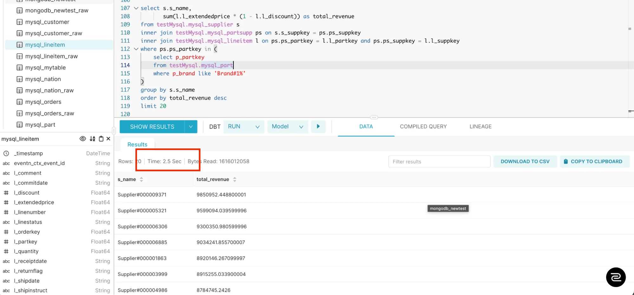Viewport: 634px width, 295px height.
Task: Click the 9599094.039599996 revenue cell
Action: click(221, 210)
